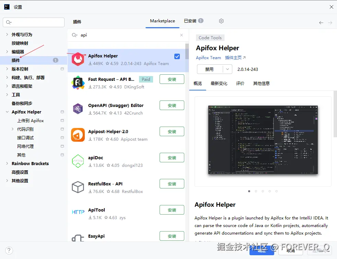Screen dimensions: 337x259
Task: Install the OpenAPI (Swagger) Editor plugin
Action: click(172, 105)
